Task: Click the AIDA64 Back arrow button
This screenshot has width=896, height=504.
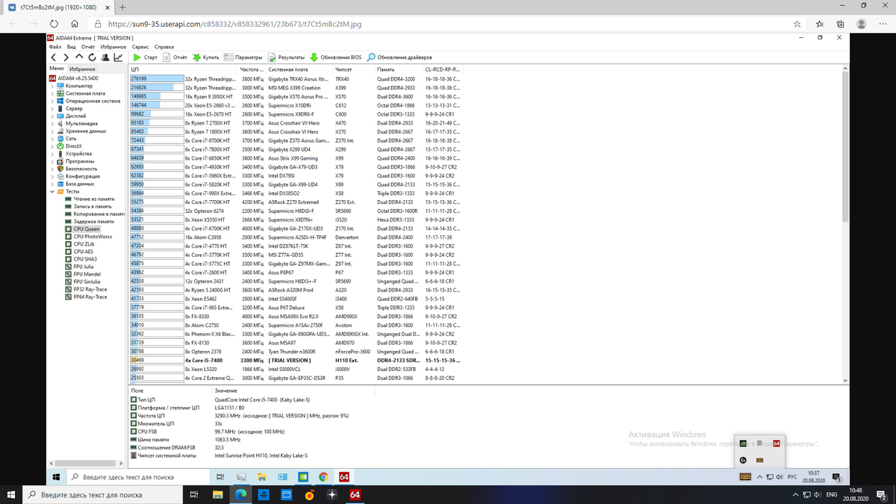Action: (54, 57)
